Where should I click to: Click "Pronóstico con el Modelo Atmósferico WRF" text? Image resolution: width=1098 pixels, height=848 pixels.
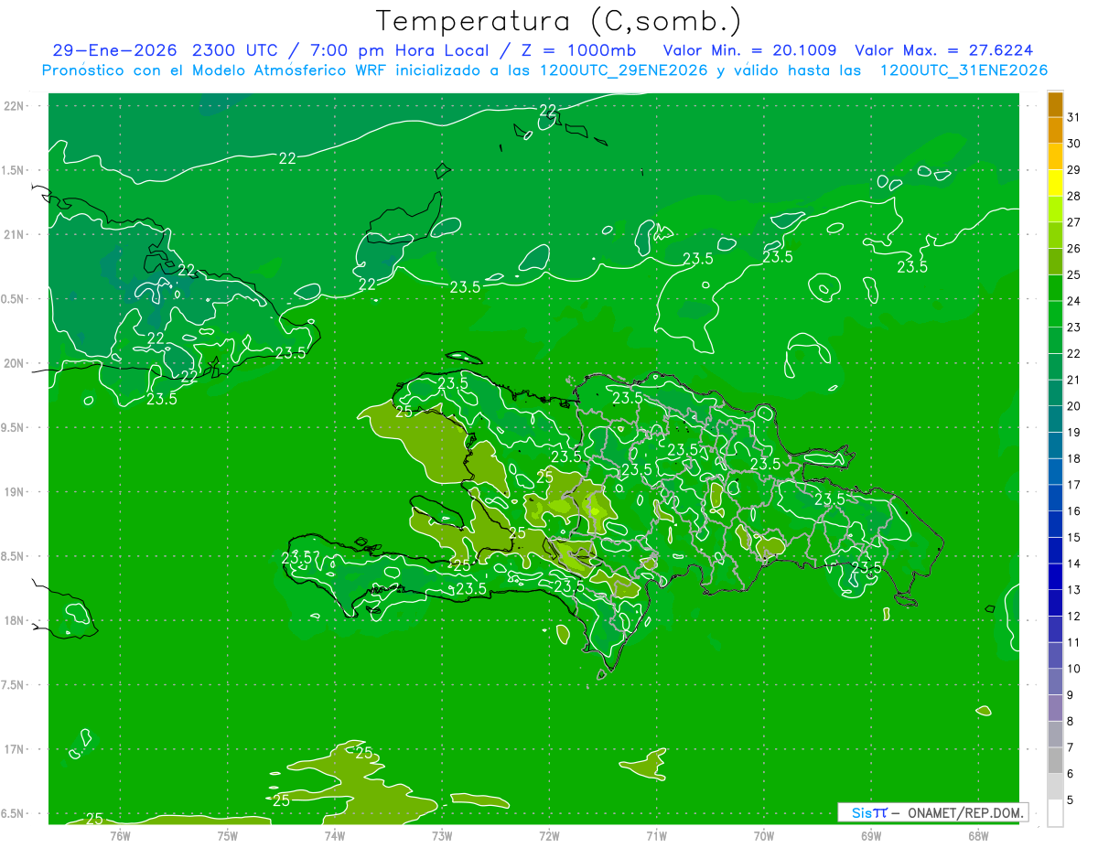point(212,70)
